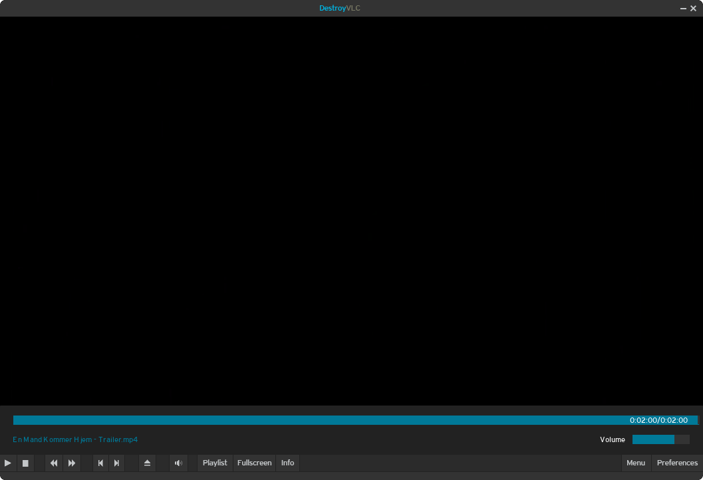This screenshot has height=480, width=703.
Task: Open the Info panel
Action: [x=287, y=463]
